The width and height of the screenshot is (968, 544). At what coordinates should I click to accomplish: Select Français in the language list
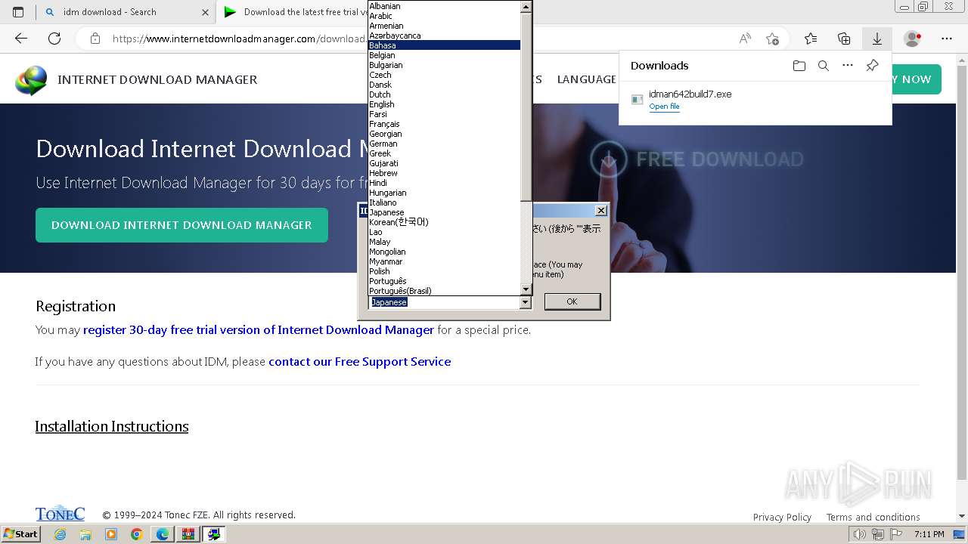point(445,124)
